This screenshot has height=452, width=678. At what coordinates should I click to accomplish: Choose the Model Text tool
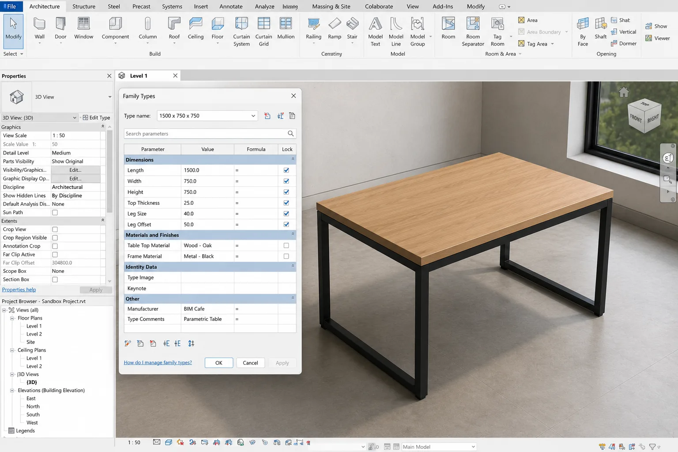point(375,31)
